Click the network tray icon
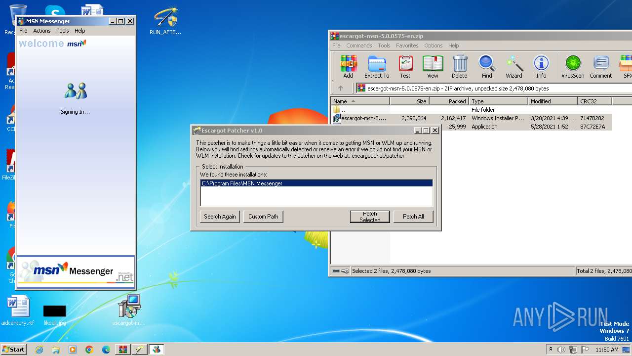Image resolution: width=632 pixels, height=356 pixels. click(573, 350)
